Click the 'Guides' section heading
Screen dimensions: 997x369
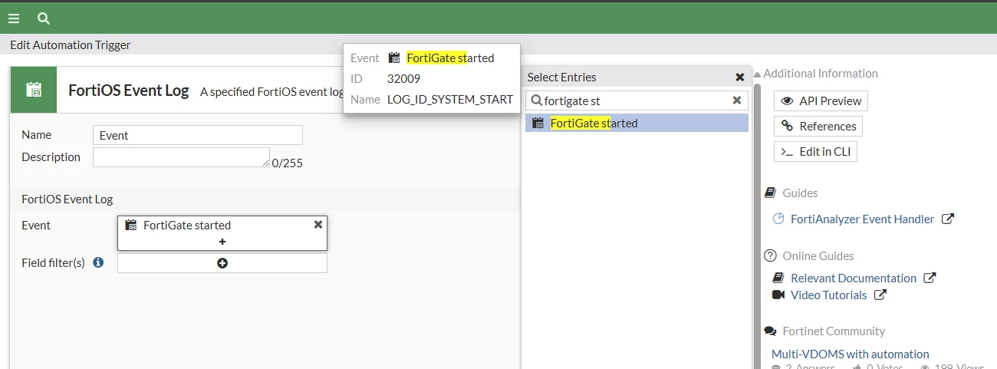[x=801, y=193]
